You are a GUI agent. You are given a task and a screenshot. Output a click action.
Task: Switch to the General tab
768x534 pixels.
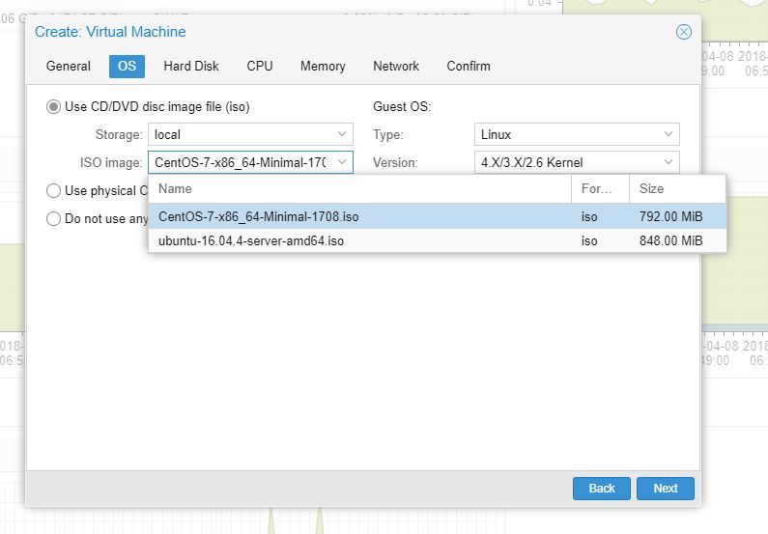[69, 67]
